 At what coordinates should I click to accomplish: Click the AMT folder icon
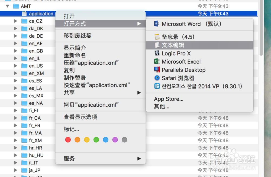[x=16, y=6]
